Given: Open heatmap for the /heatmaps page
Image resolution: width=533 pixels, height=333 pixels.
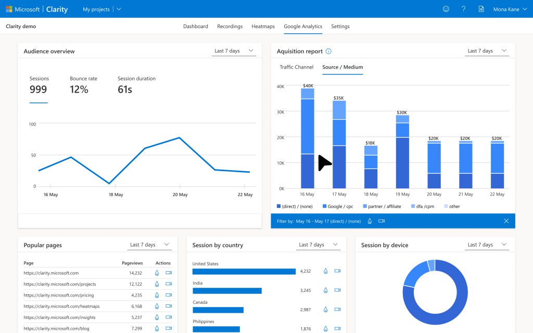Looking at the screenshot, I should [157, 306].
